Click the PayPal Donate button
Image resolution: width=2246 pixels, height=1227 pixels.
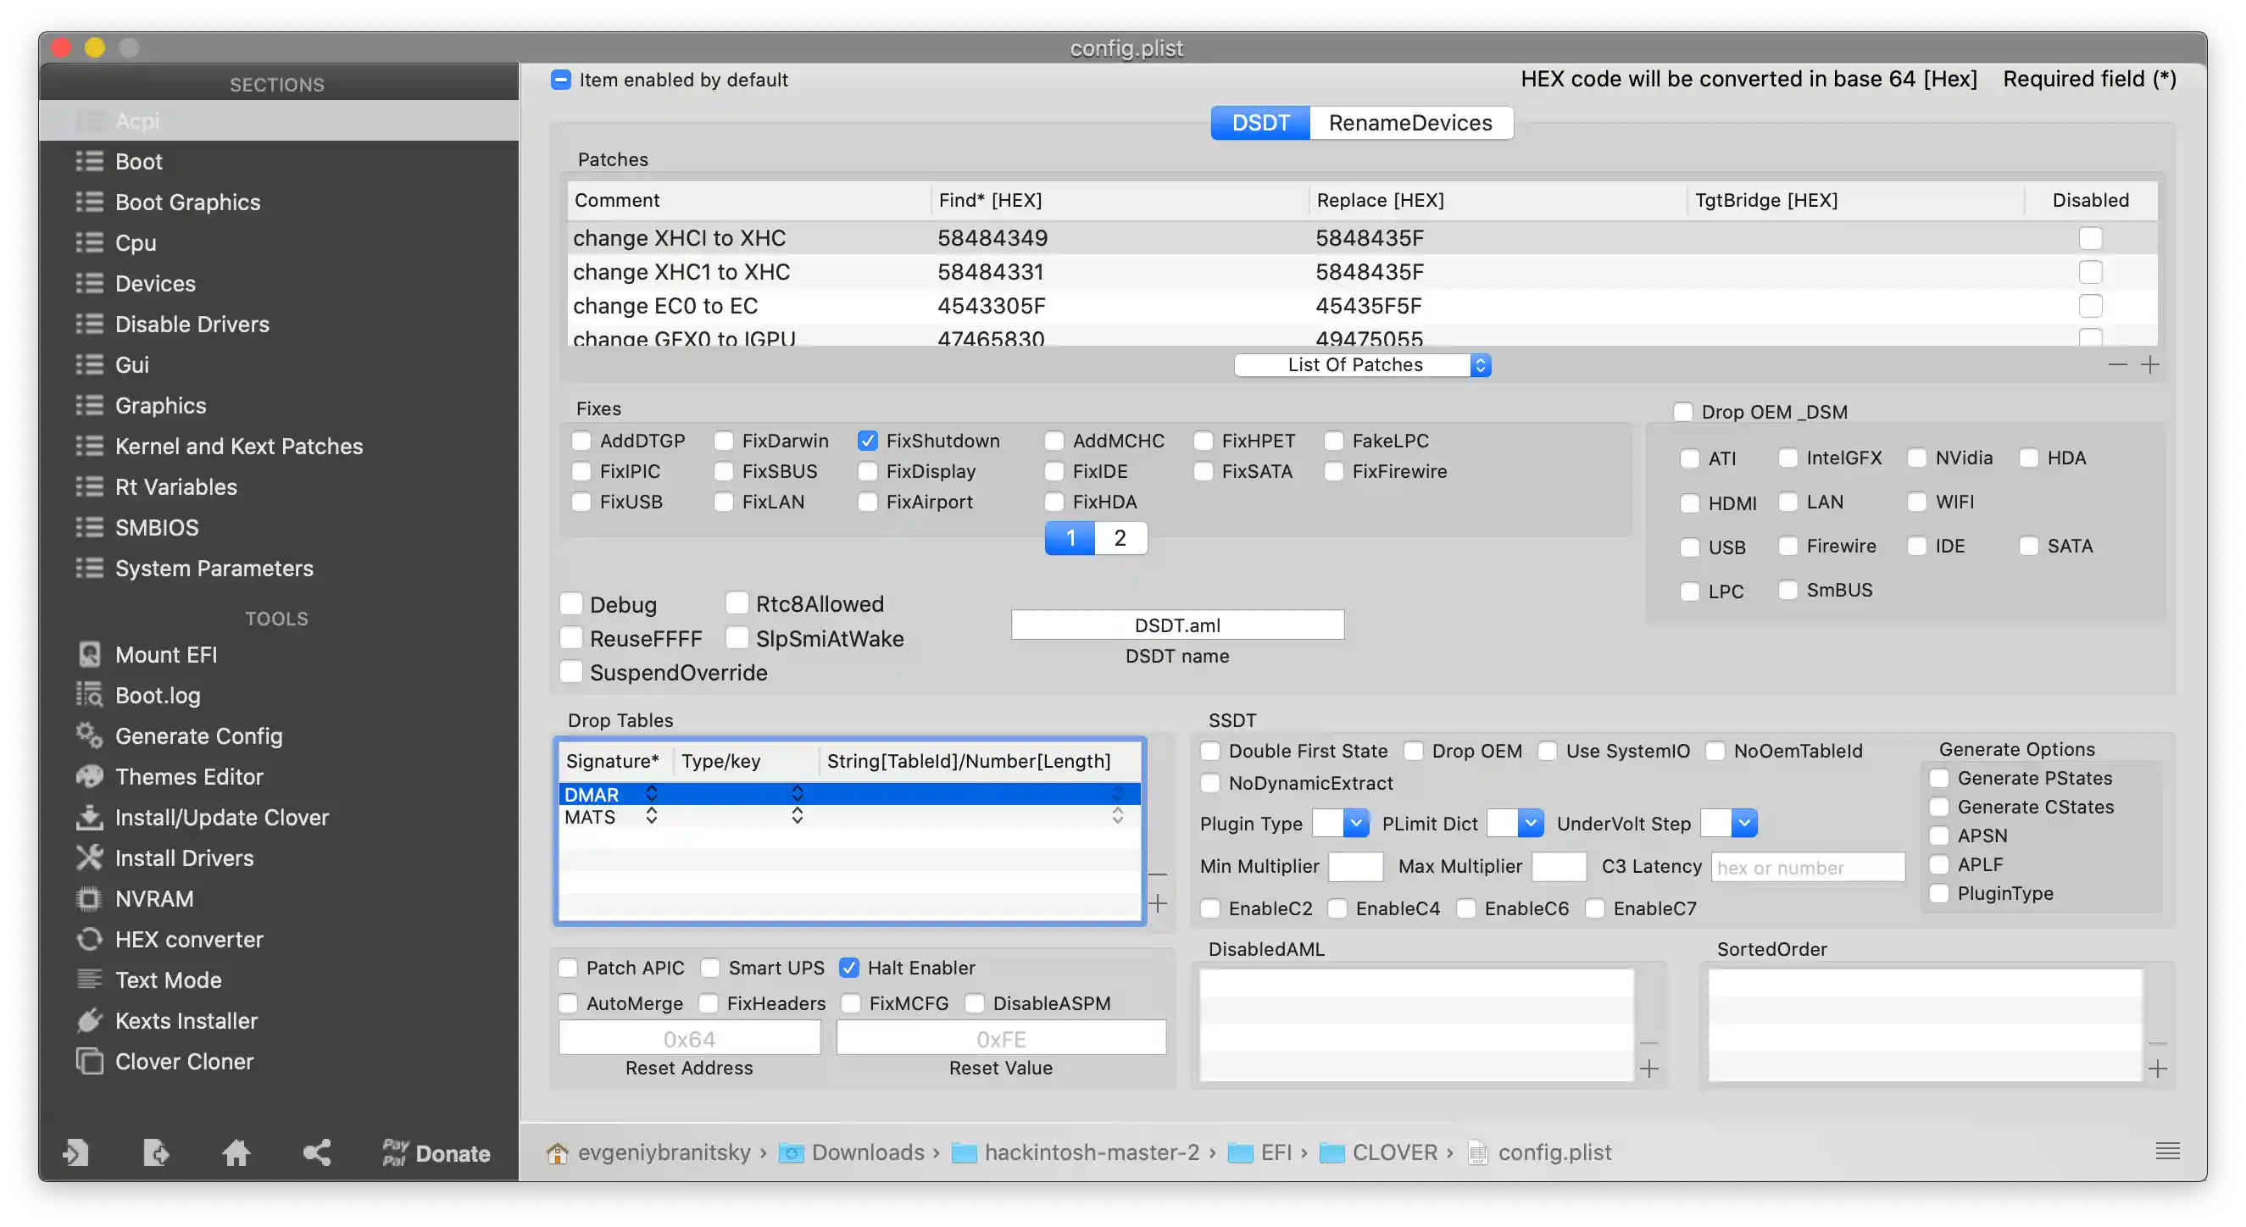pos(436,1153)
